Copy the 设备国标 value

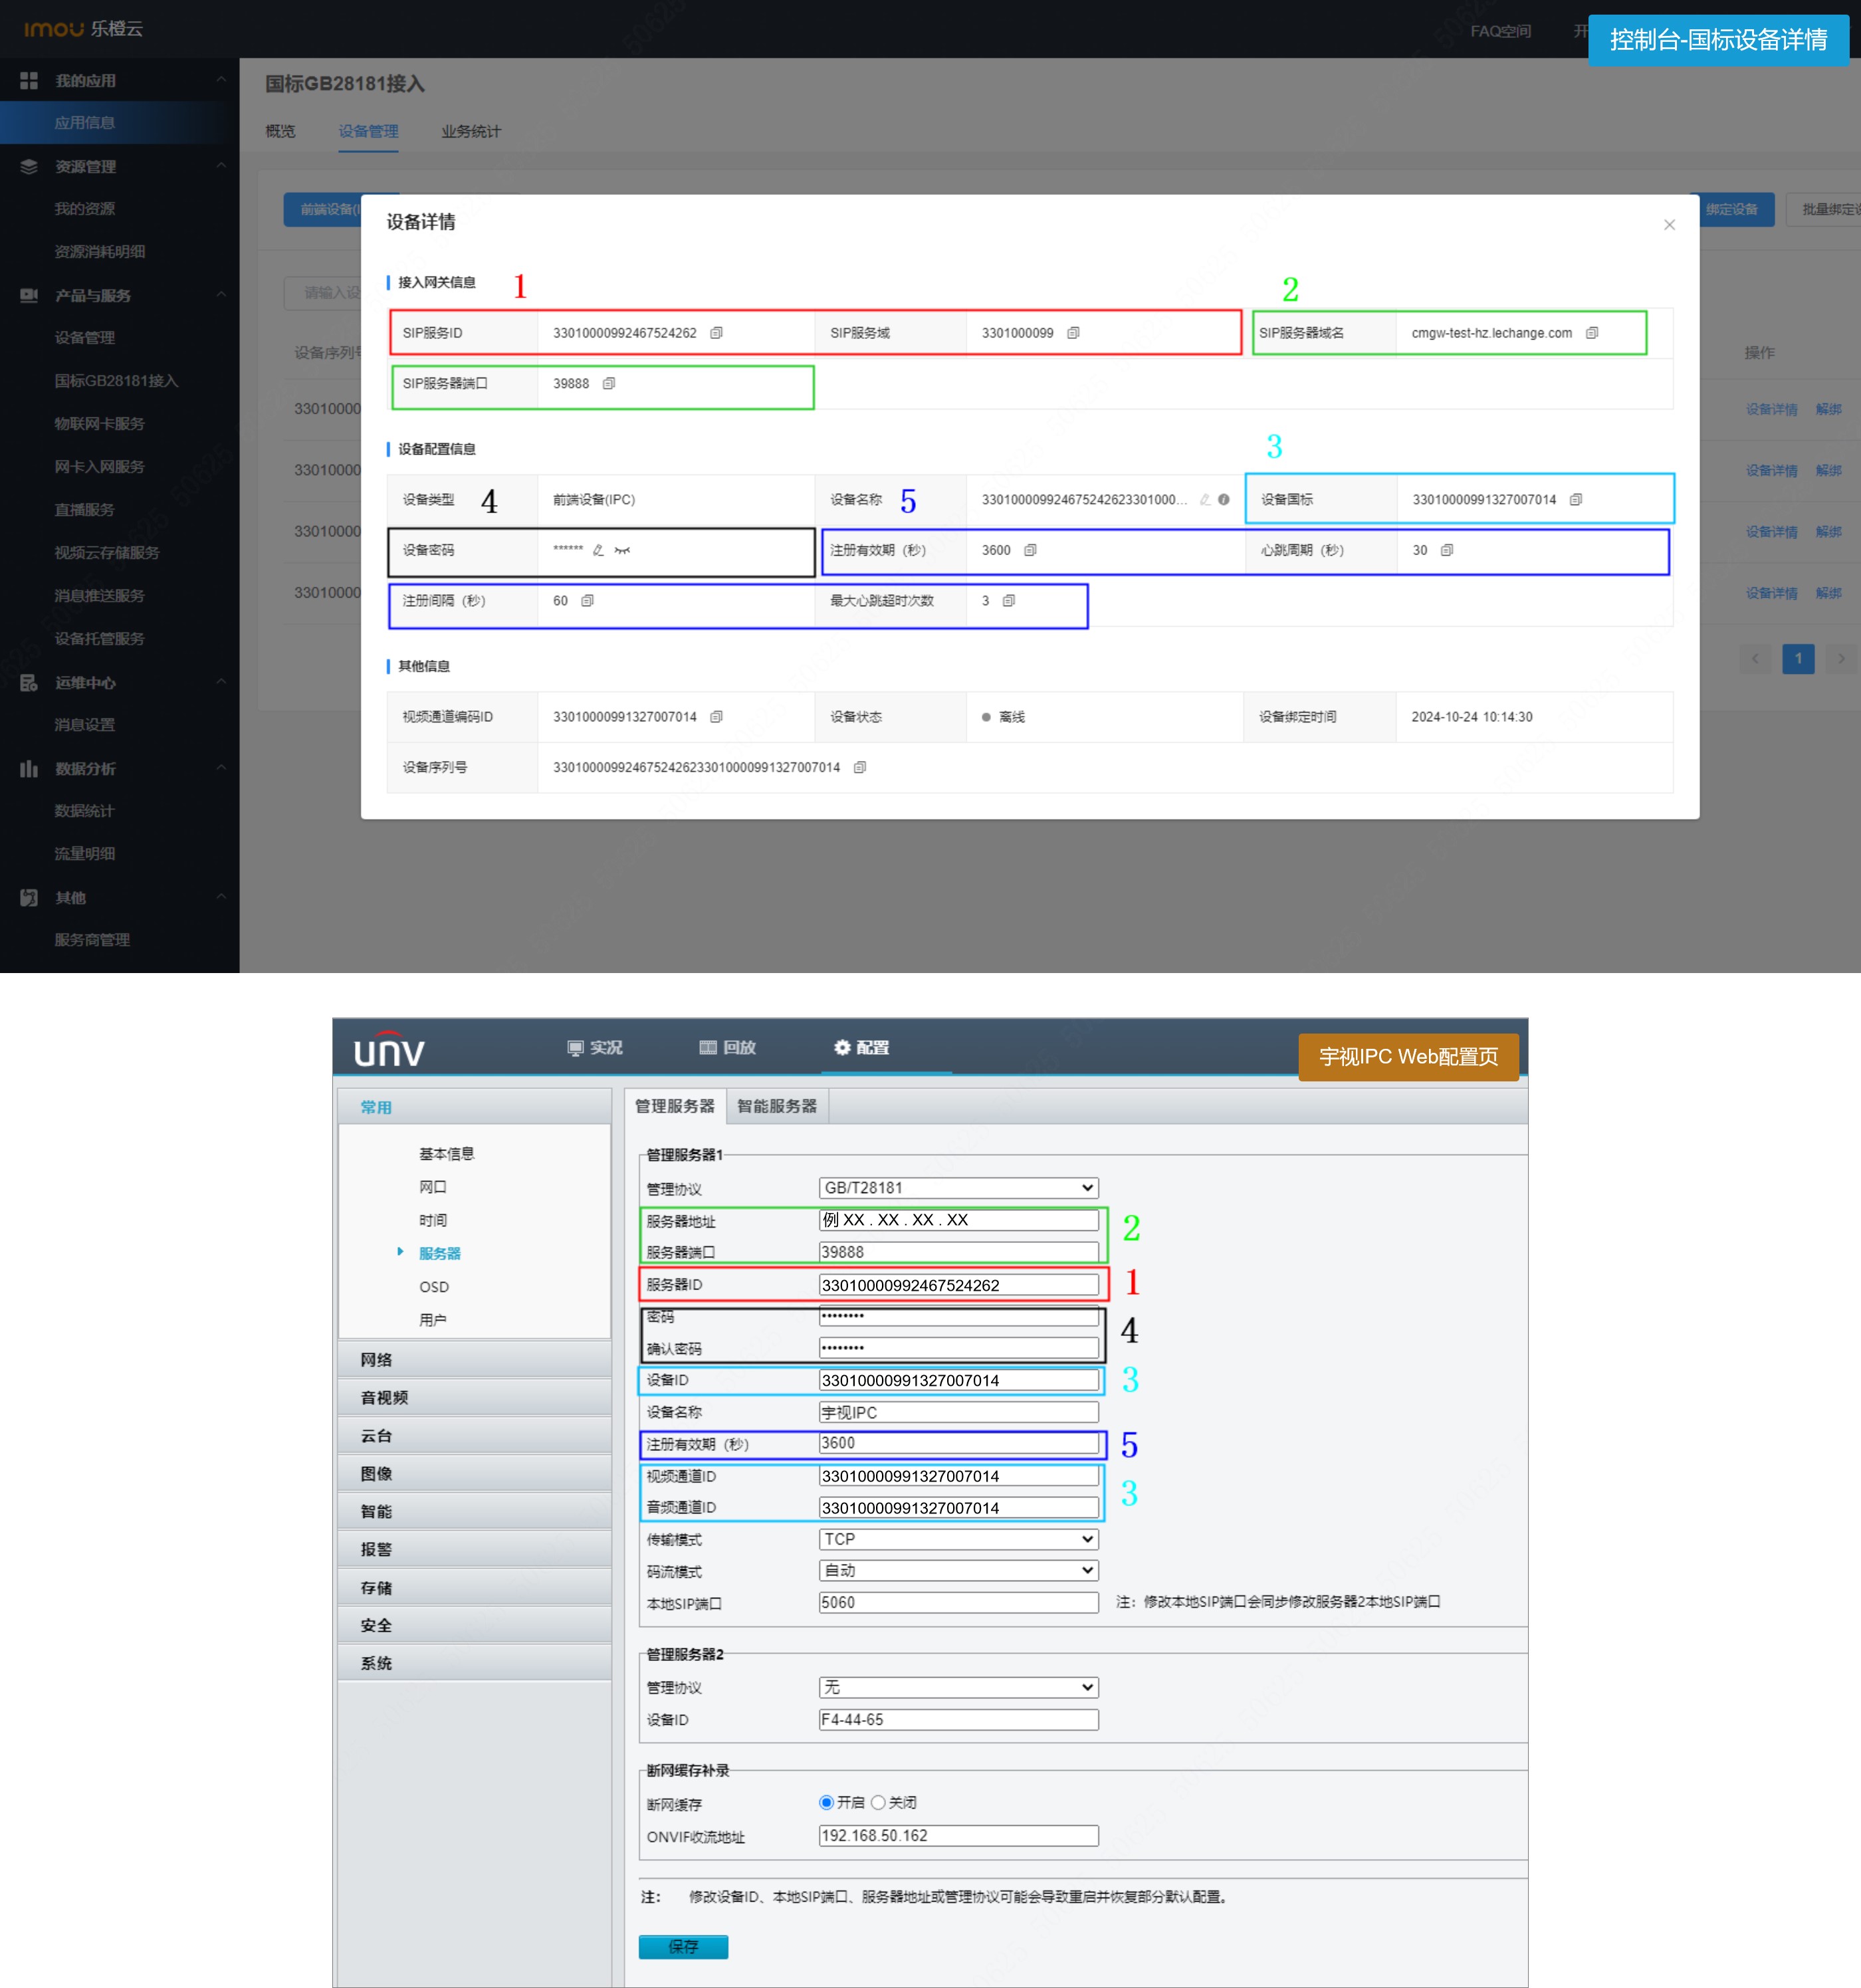(x=1576, y=500)
